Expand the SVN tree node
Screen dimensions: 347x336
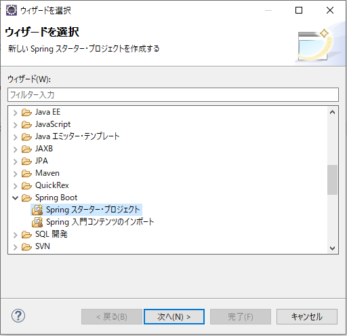[15, 247]
